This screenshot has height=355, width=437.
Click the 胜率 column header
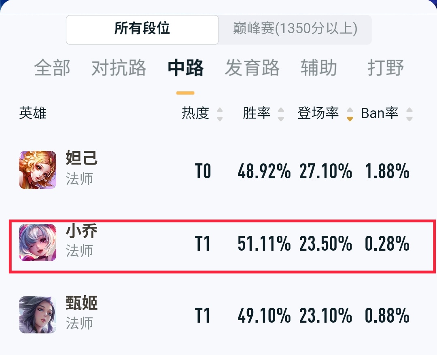257,113
